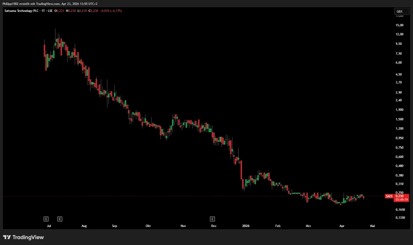Viewport: 413px width, 245px height.
Task: Click the Satsuma Technology PLC symbol title
Action: 21,10
